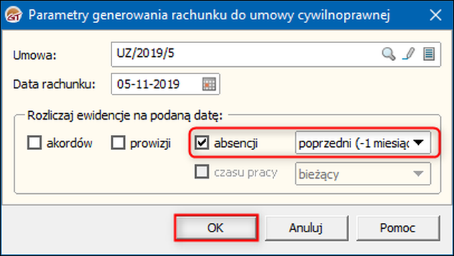The image size is (454, 256).
Task: Click the Anuluj button
Action: (307, 228)
